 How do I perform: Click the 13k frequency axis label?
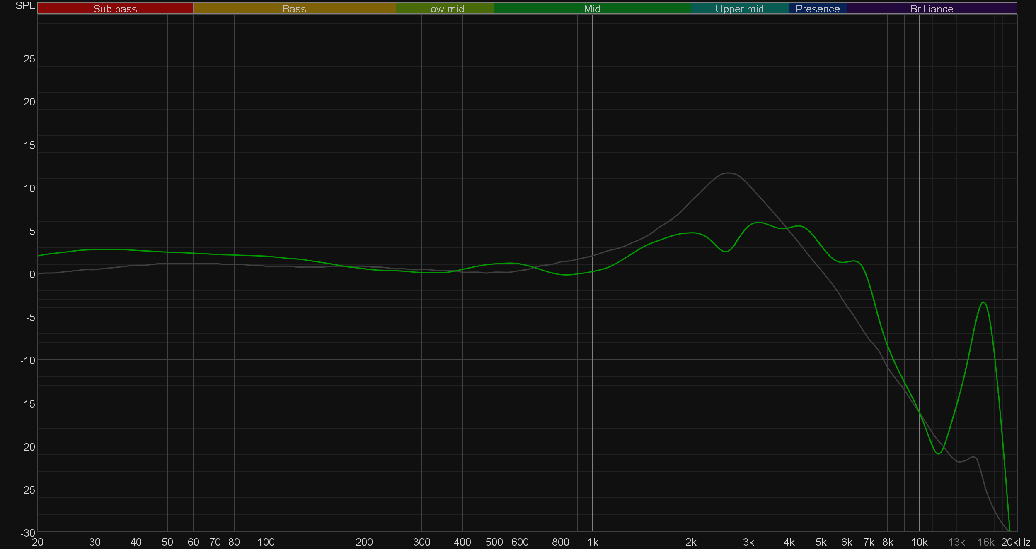pos(956,542)
